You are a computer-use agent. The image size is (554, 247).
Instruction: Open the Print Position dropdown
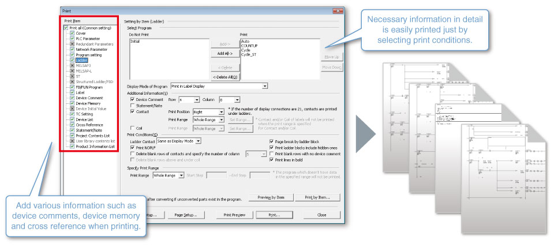[221, 112]
